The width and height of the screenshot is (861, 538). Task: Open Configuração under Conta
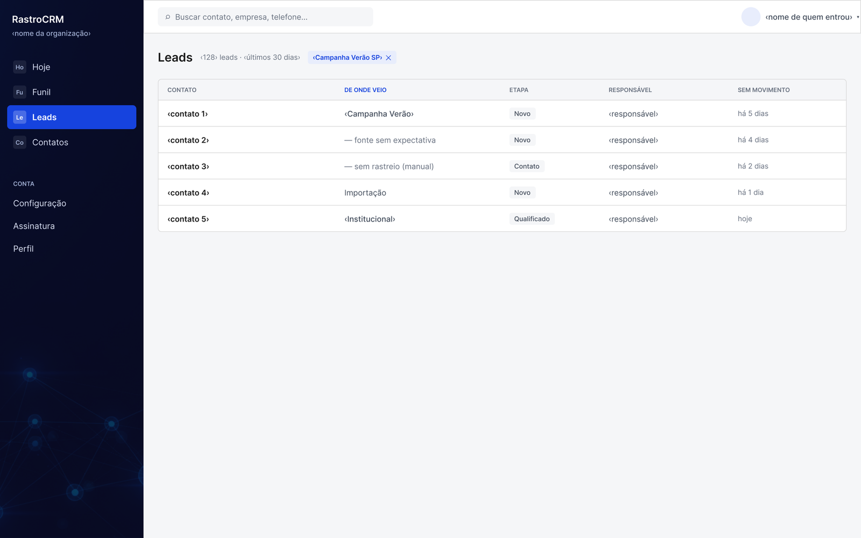tap(40, 203)
